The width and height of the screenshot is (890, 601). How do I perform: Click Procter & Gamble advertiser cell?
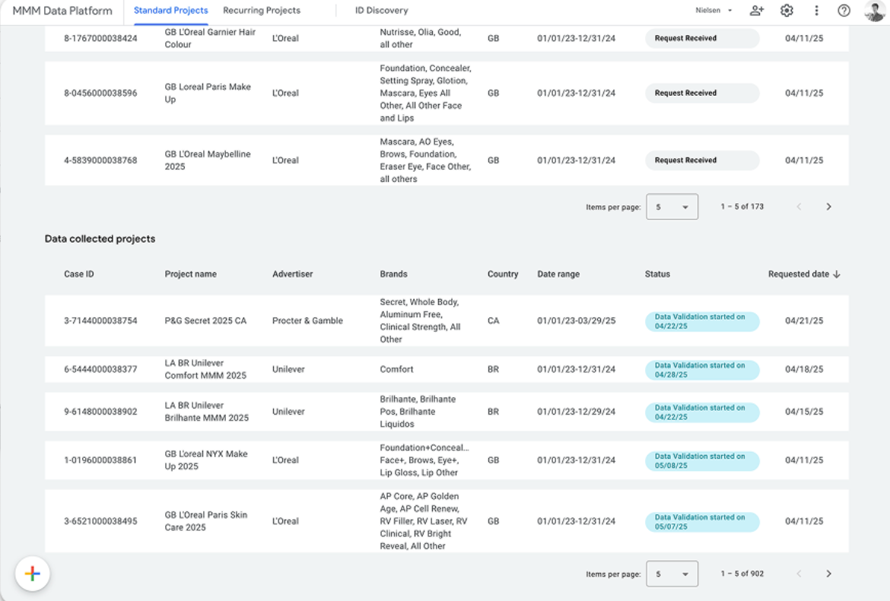pyautogui.click(x=307, y=320)
